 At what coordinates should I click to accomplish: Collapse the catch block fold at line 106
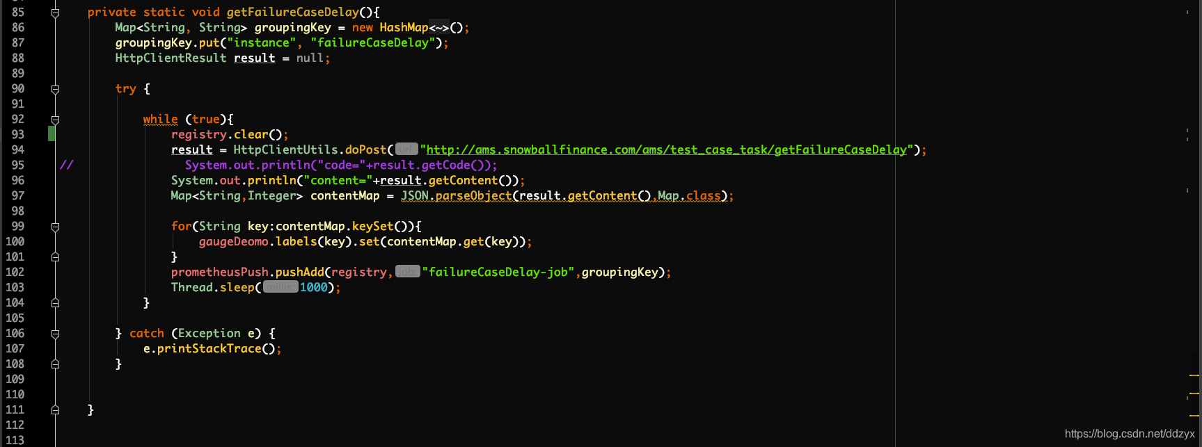55,334
